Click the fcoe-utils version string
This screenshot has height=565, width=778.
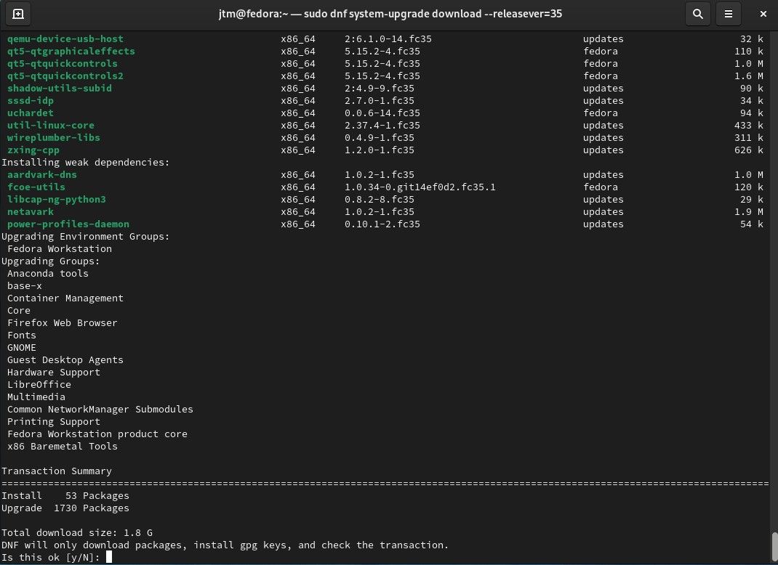coord(420,187)
